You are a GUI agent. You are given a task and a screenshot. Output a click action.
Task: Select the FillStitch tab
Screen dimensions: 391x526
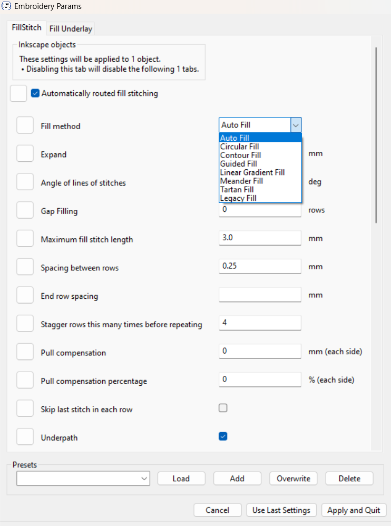26,27
